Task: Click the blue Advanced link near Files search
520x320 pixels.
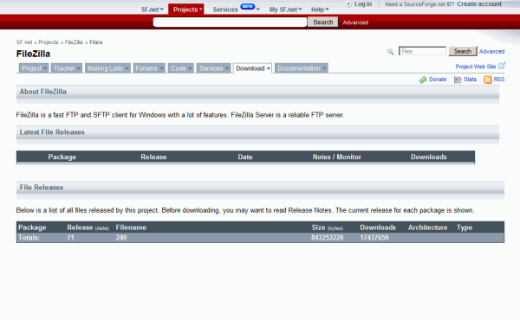Action: (x=491, y=52)
